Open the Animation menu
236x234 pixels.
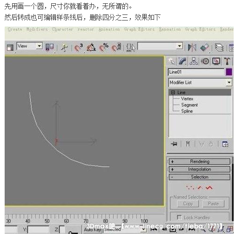(109, 29)
